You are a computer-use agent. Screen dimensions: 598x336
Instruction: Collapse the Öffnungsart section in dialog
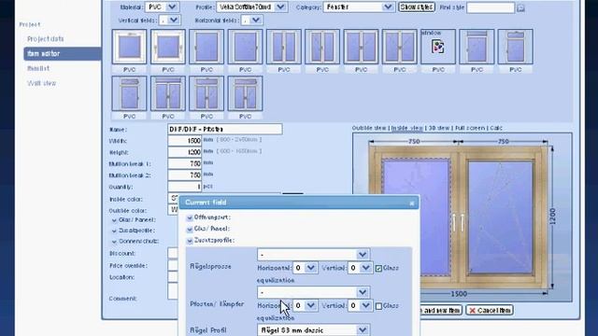[x=190, y=217]
